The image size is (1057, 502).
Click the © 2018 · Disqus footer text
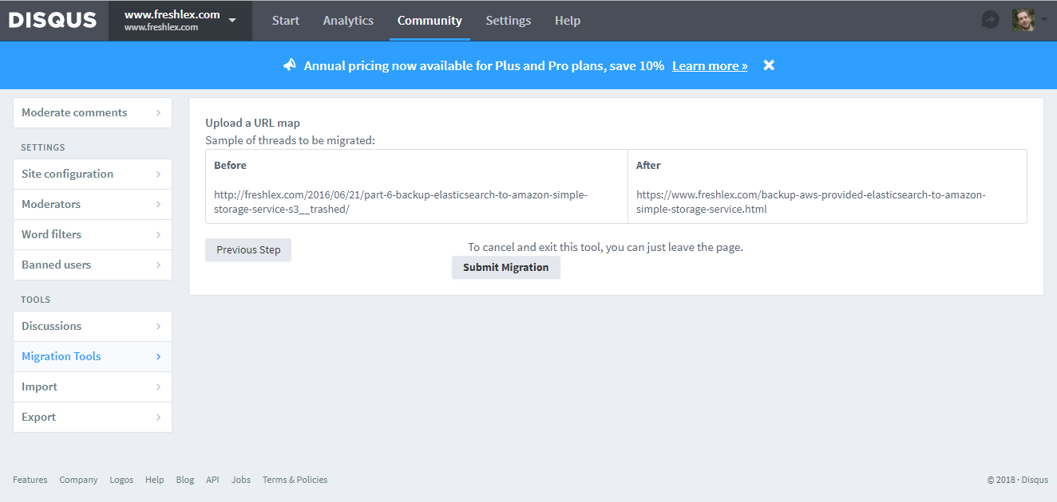pos(1017,480)
